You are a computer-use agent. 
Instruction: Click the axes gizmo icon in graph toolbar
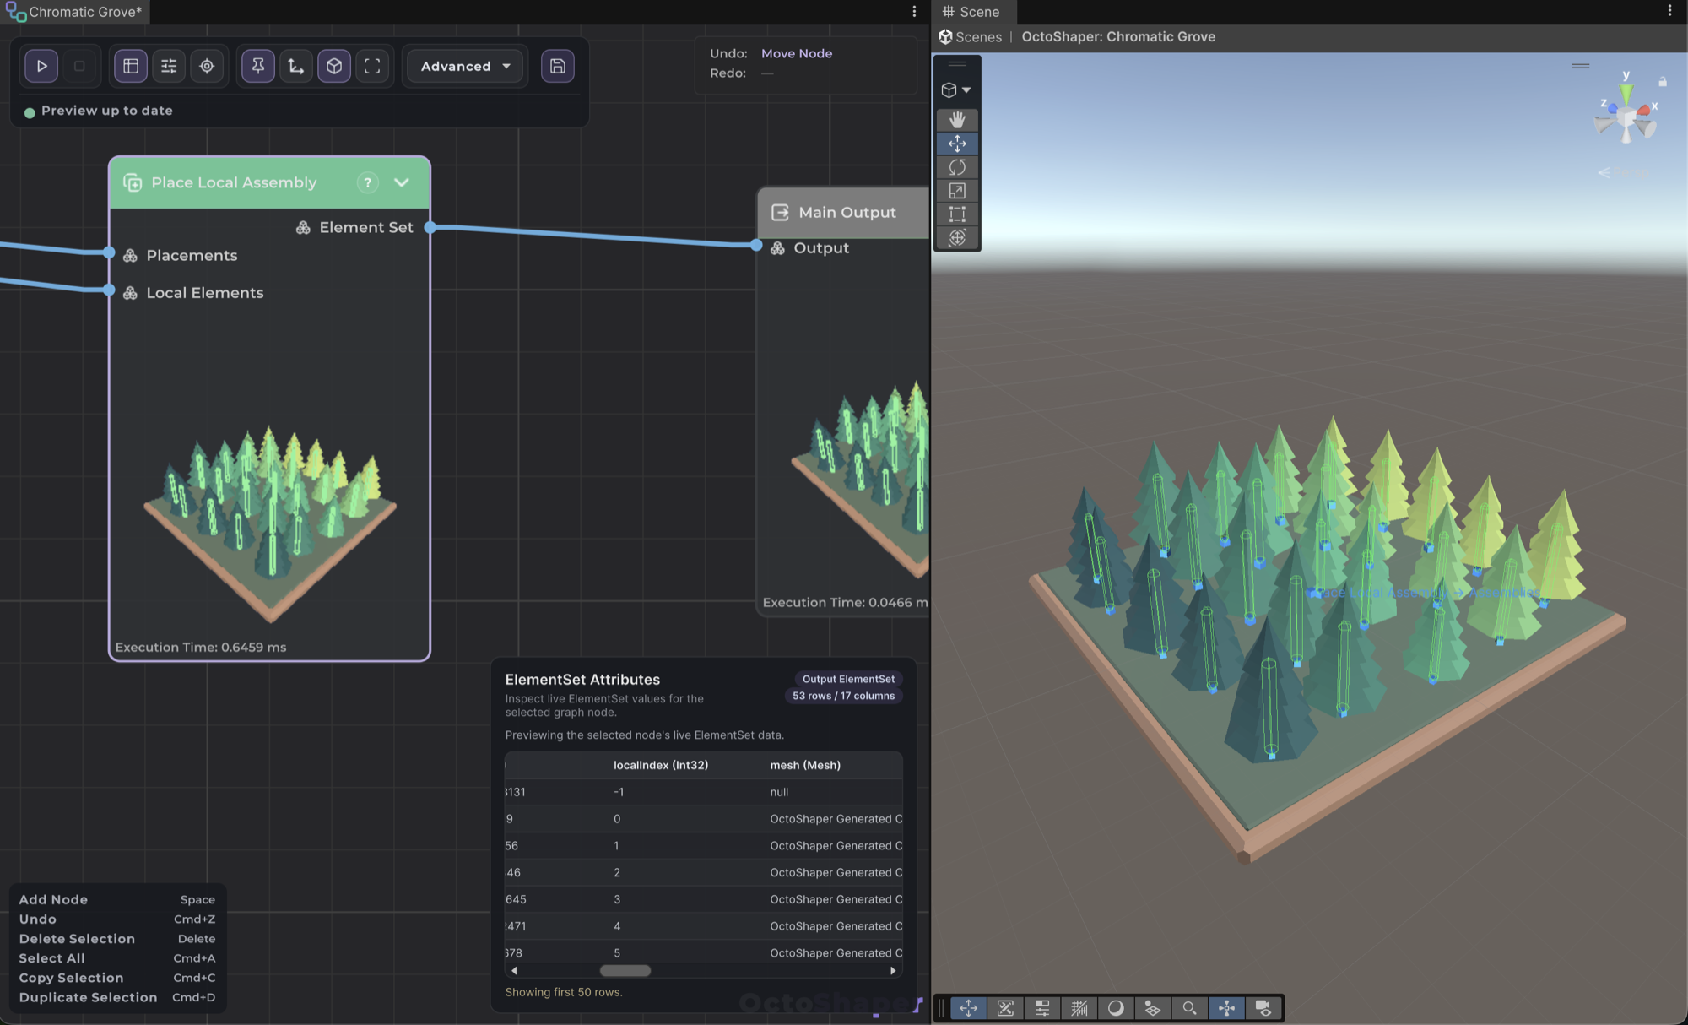(296, 66)
